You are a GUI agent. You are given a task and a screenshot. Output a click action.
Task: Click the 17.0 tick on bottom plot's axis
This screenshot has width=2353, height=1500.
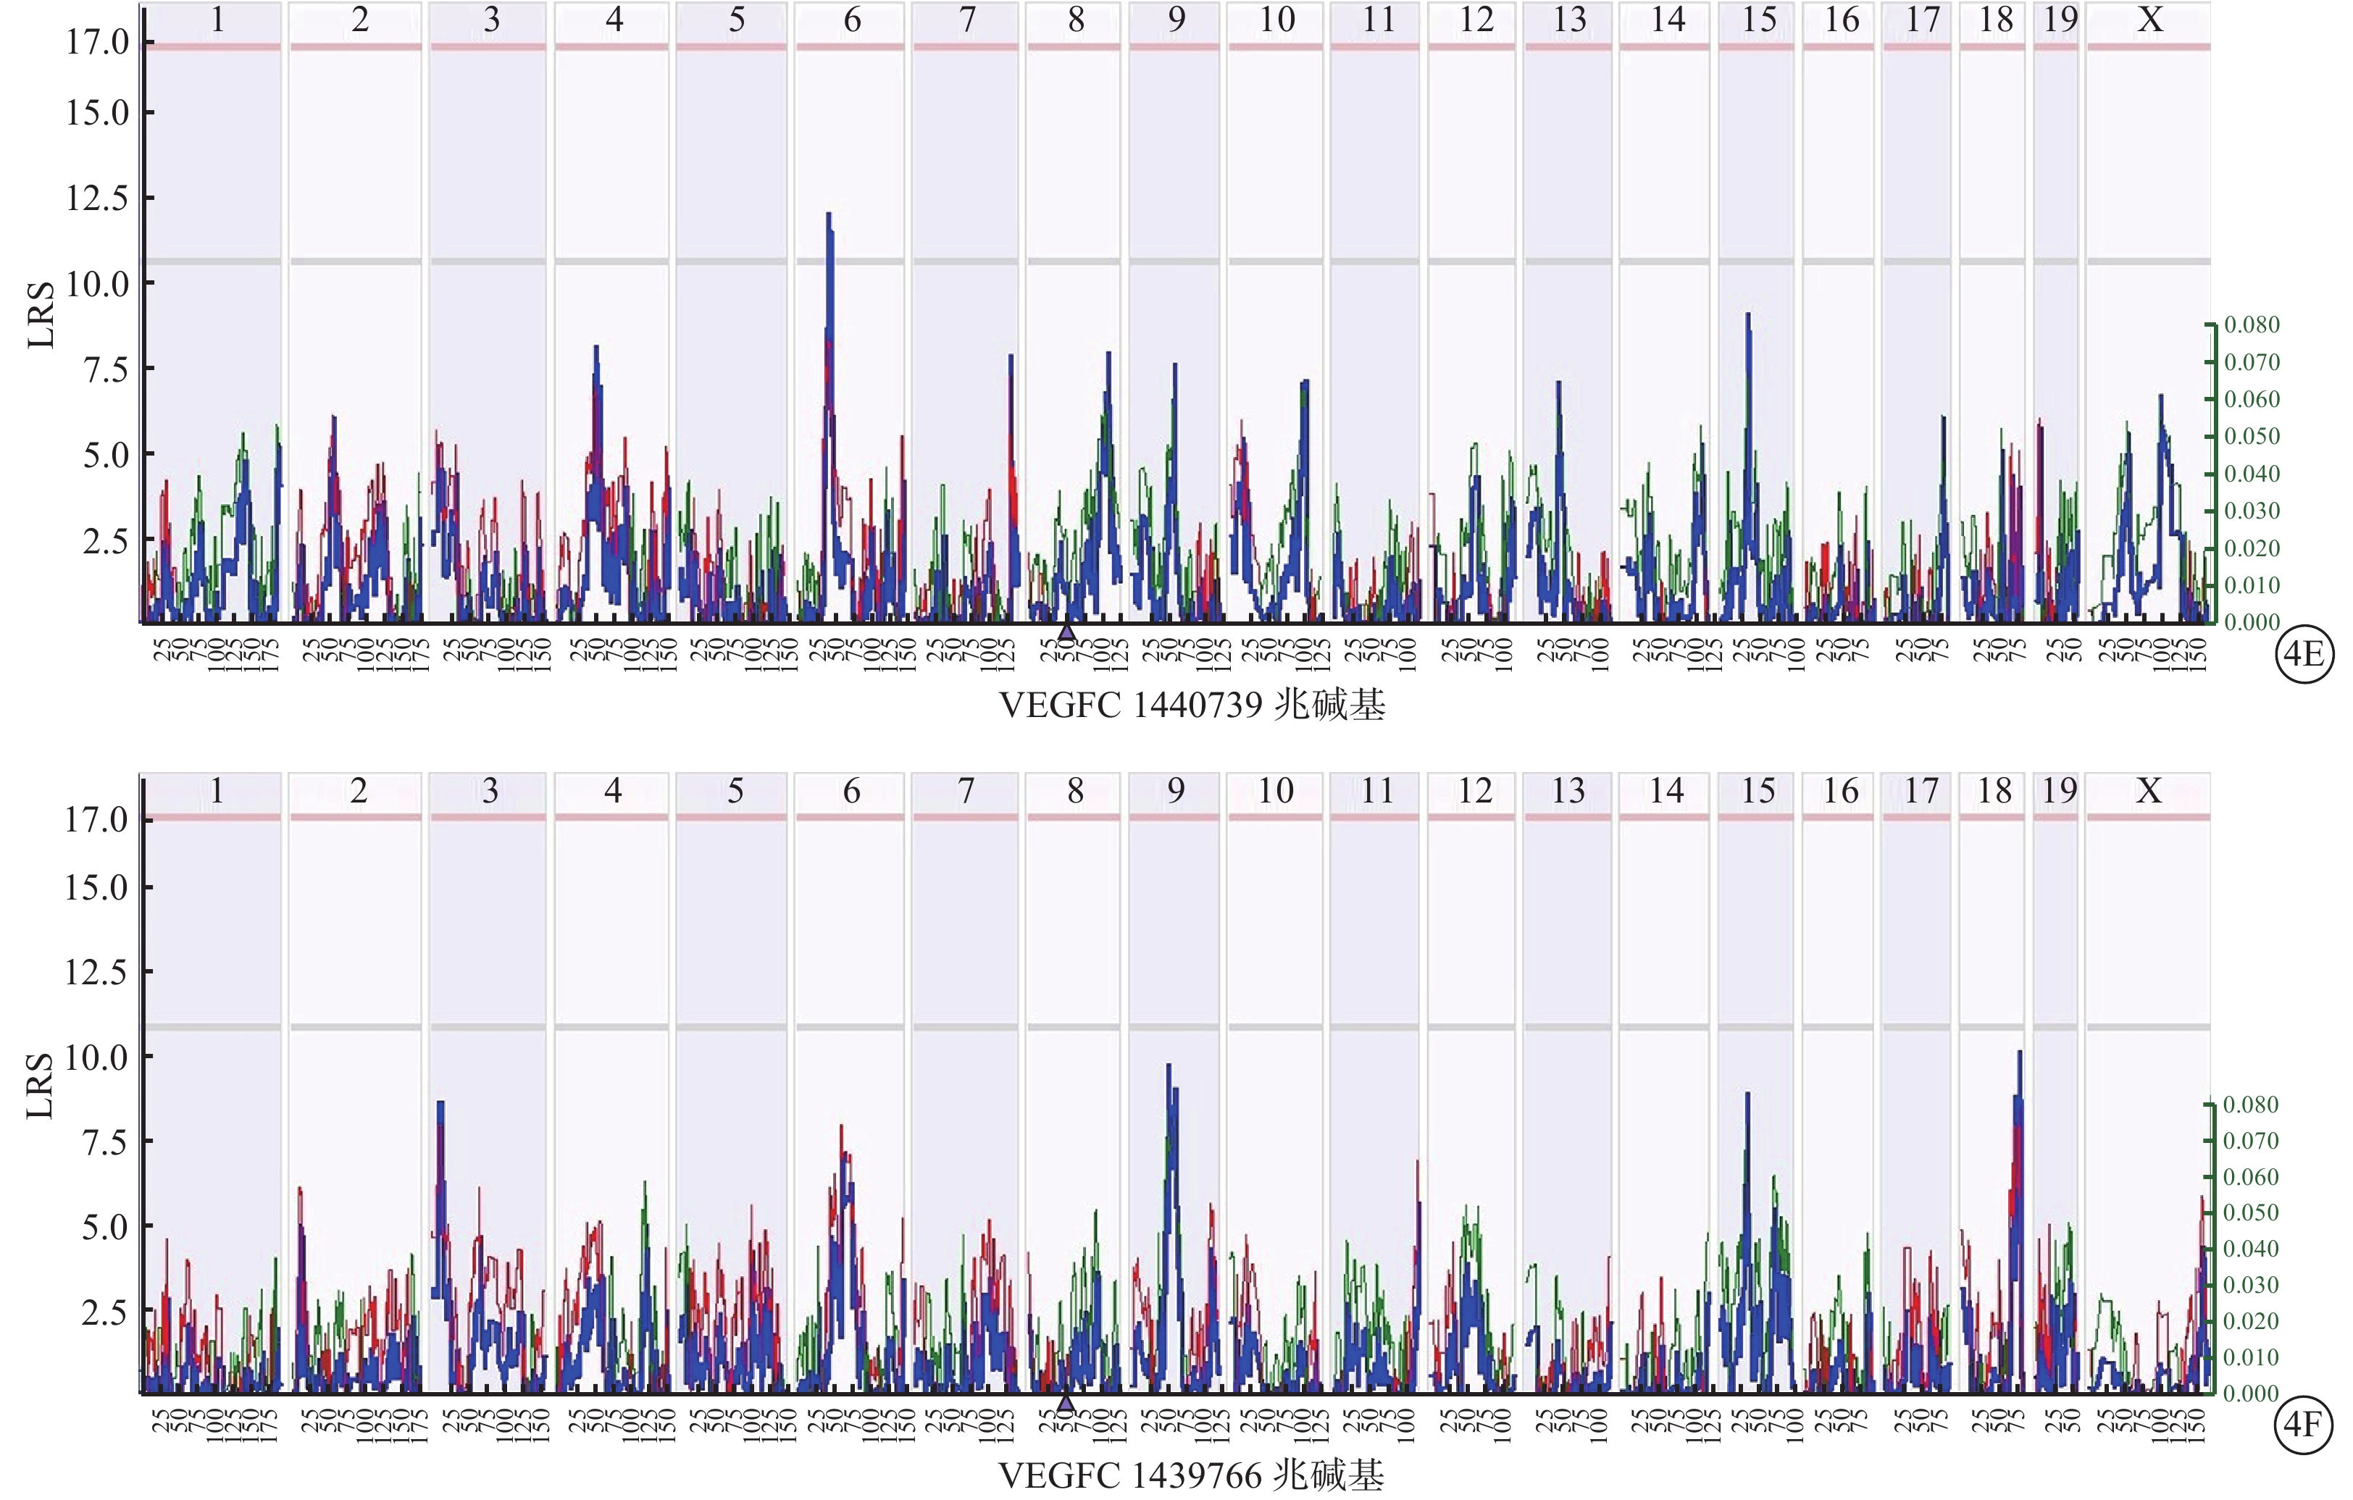[x=96, y=819]
